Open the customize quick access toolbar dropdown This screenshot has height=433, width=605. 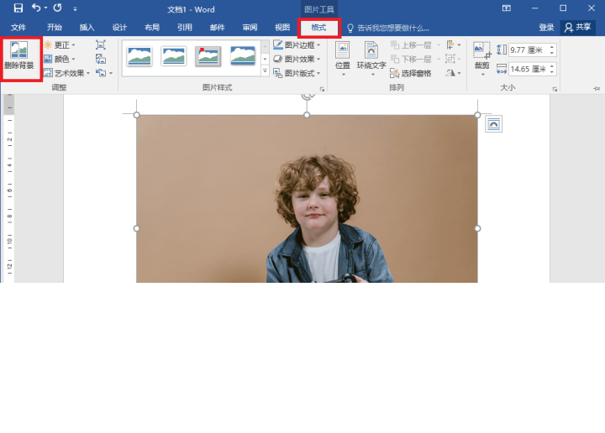(x=76, y=9)
